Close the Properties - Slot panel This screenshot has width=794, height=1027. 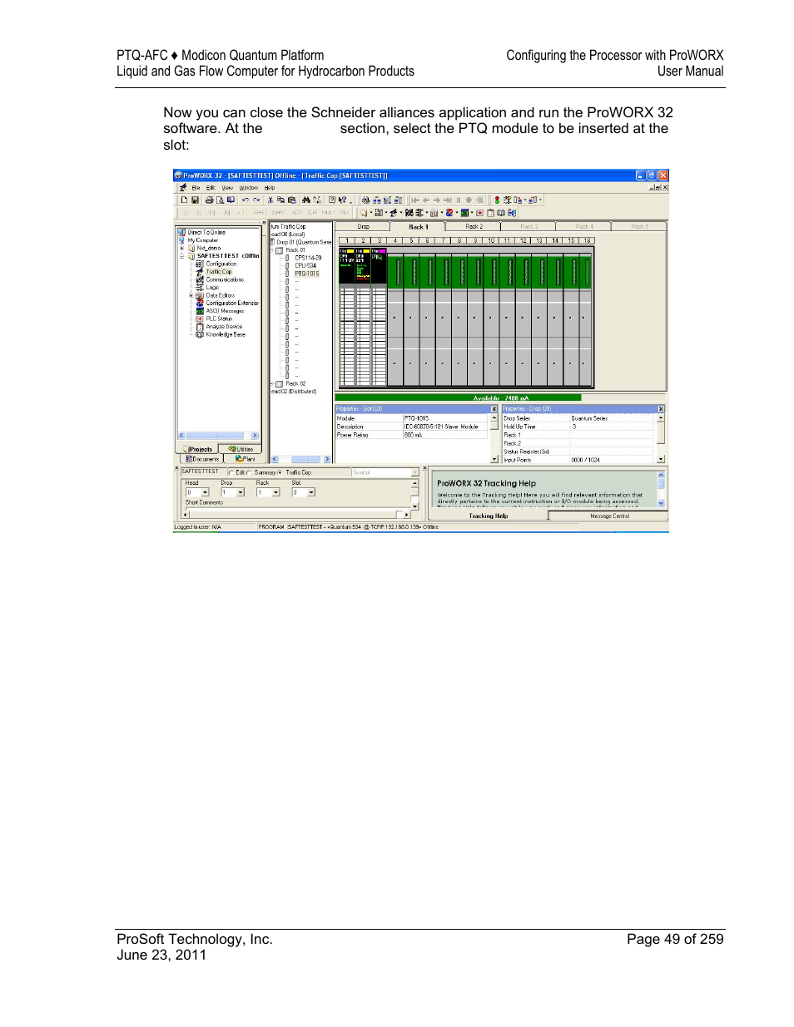click(494, 409)
